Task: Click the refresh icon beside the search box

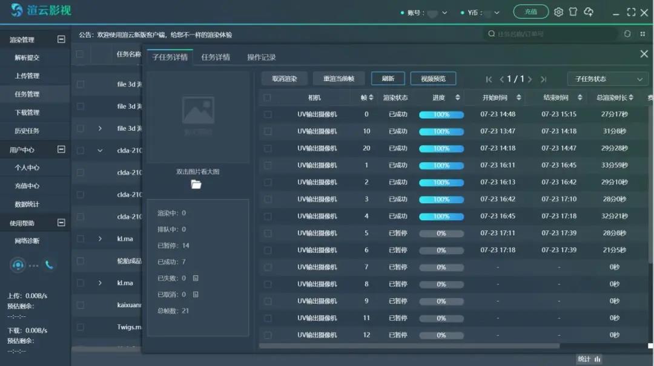Action: [x=627, y=34]
